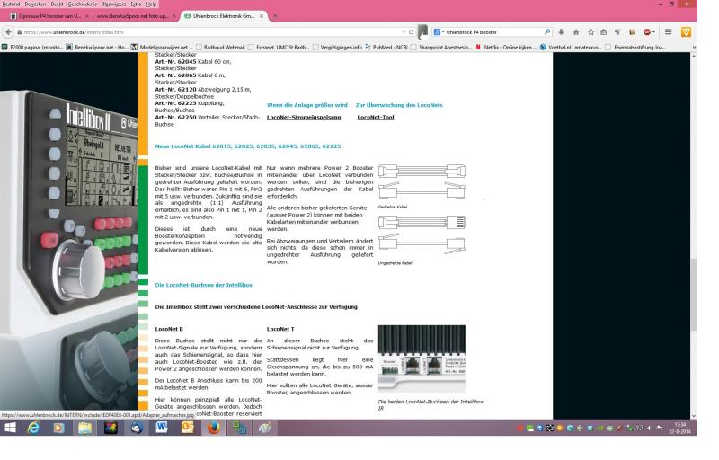719x460 pixels.
Task: Open Bewerken menu
Action: 35,4
